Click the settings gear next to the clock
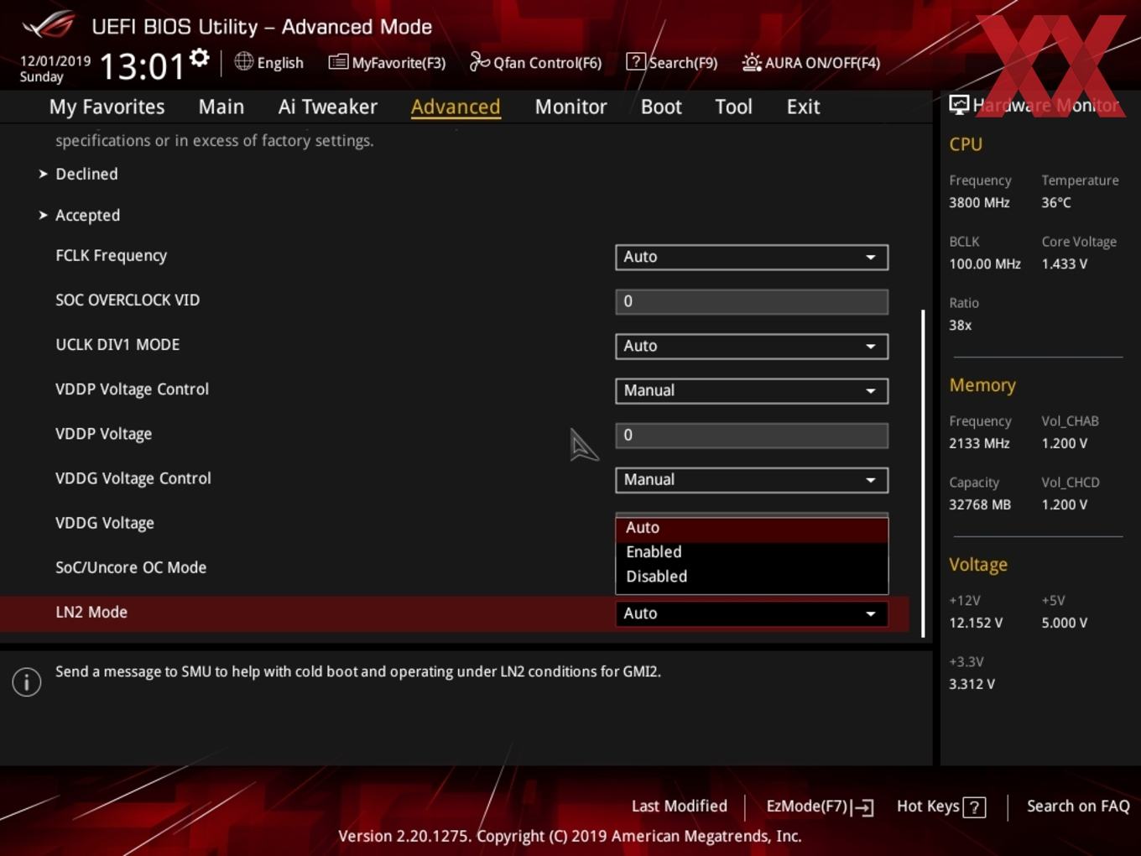 [x=200, y=58]
